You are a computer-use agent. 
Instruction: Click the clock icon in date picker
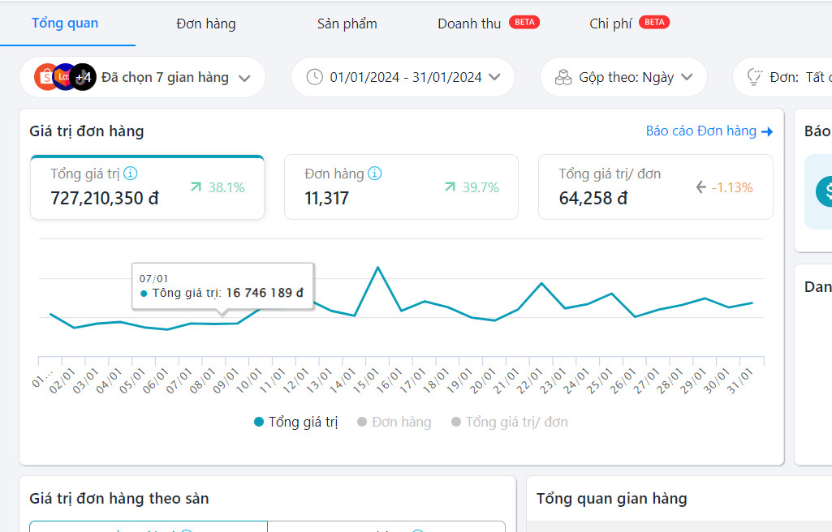tap(314, 77)
